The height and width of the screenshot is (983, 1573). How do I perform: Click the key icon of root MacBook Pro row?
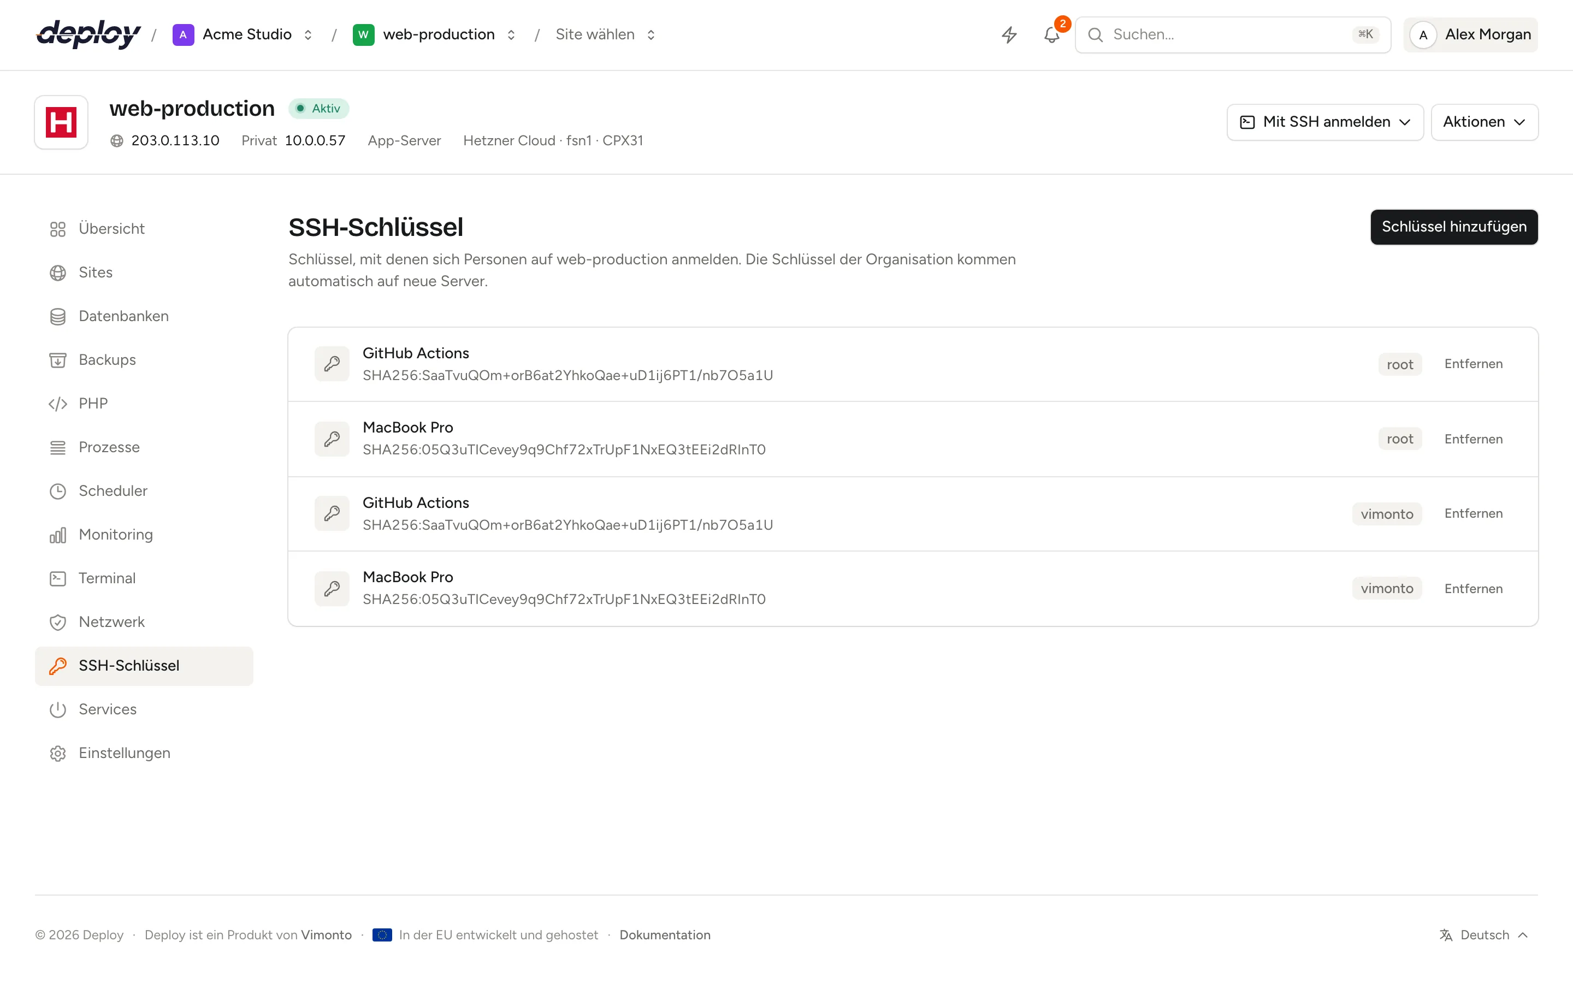[x=332, y=439]
